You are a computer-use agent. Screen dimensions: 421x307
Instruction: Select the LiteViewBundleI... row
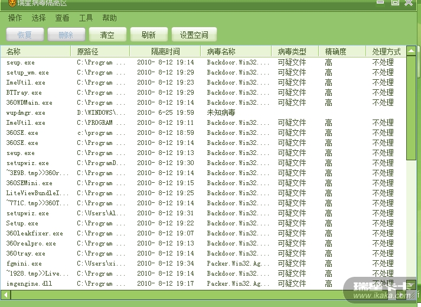203,193
